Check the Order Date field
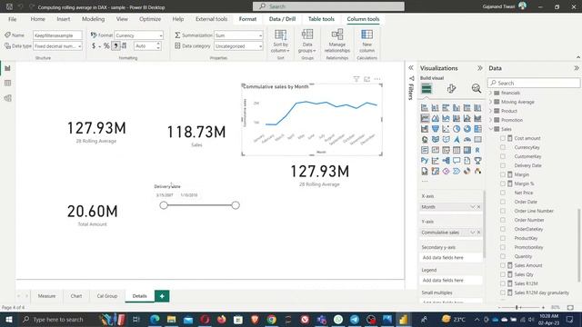Image resolution: width=582 pixels, height=327 pixels. 503,202
